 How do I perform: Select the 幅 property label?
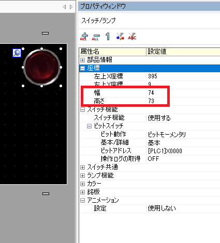[97, 93]
